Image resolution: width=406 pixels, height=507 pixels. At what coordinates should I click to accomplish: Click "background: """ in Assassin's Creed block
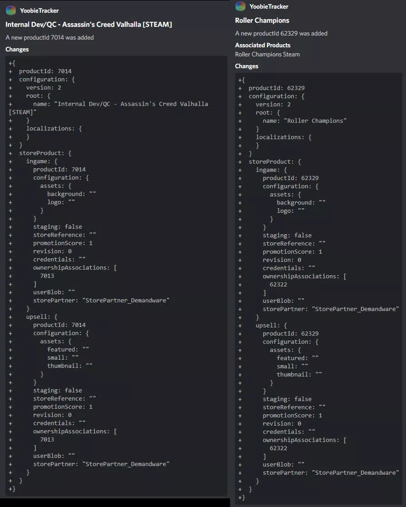(x=71, y=194)
